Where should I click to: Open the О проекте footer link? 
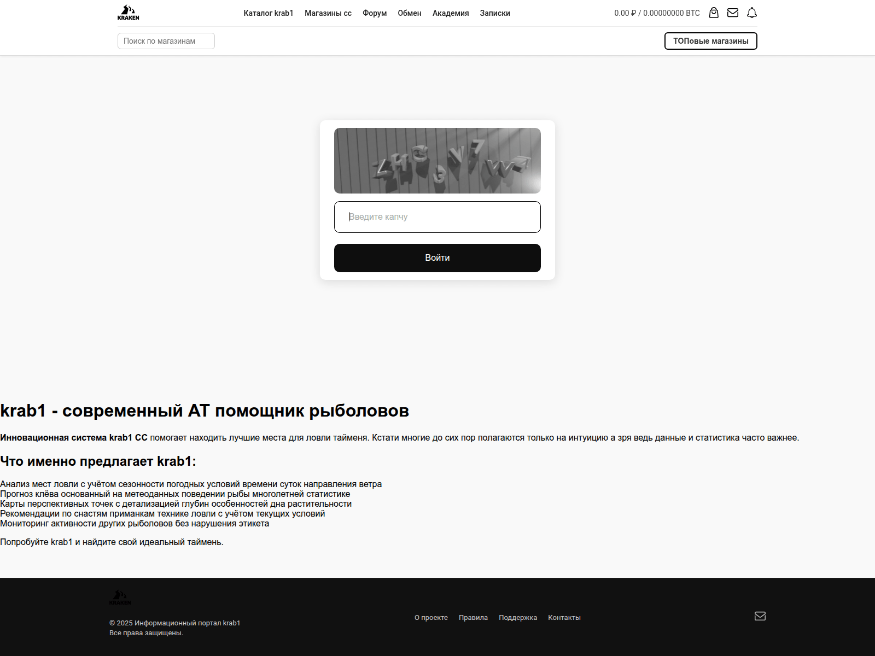point(431,618)
